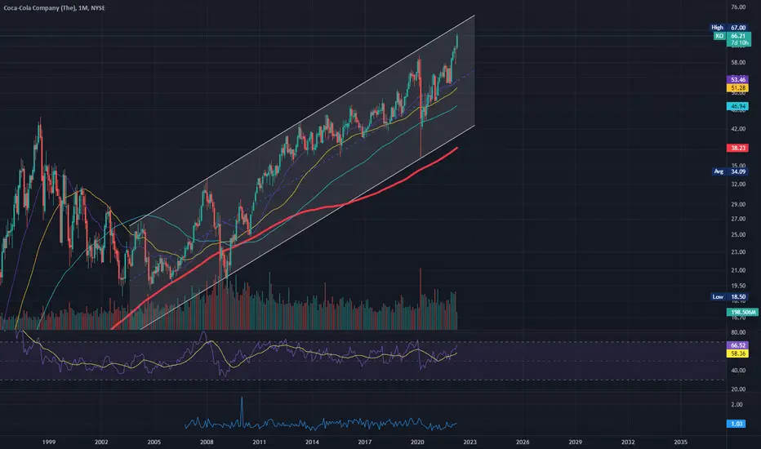Click the 2035 label on time axis
761x449 pixels.
tap(680, 442)
